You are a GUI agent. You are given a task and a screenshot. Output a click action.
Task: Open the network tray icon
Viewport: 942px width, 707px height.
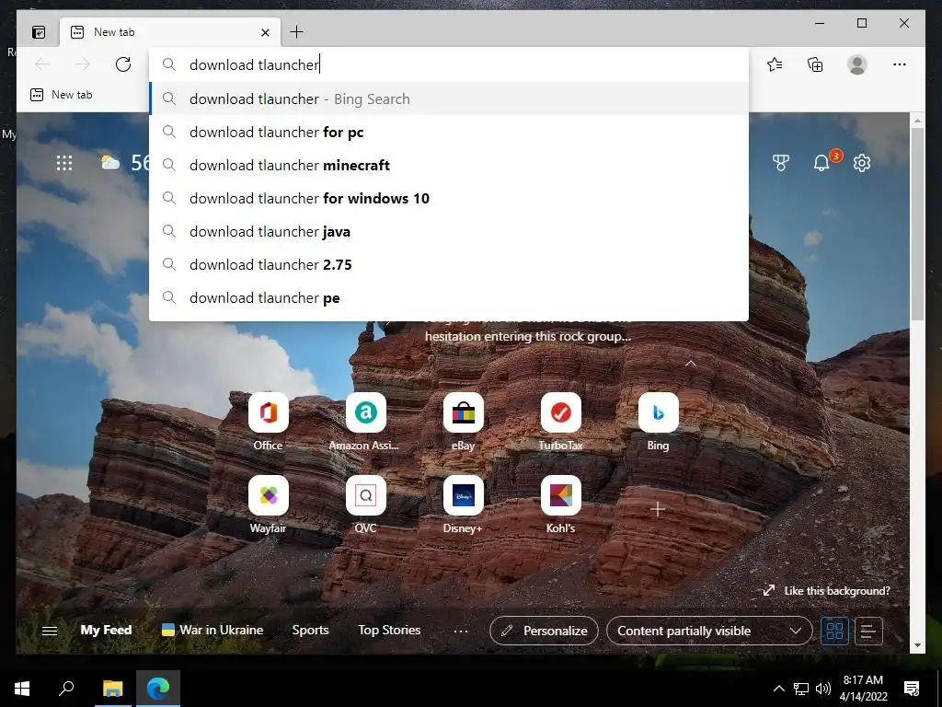pos(801,689)
